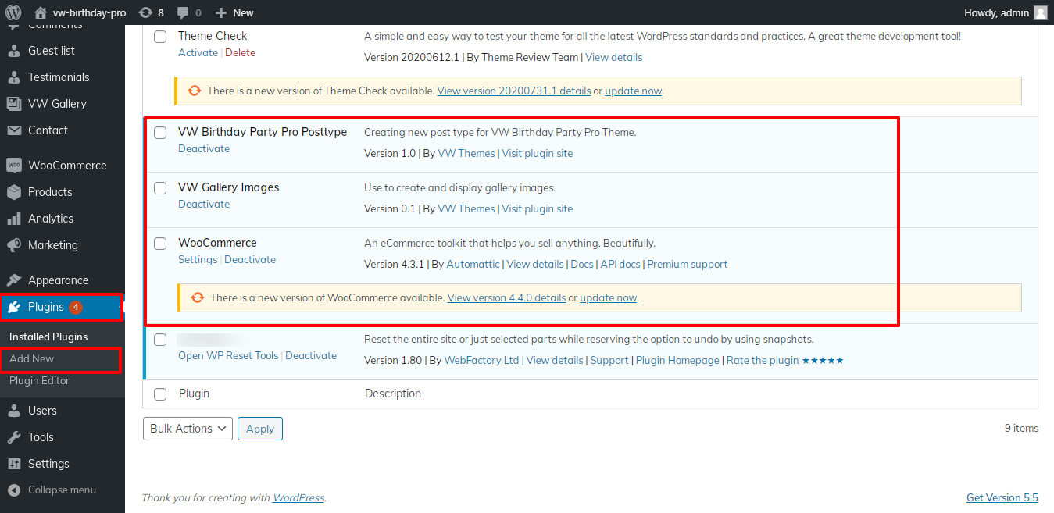Click WooCommerce update now link
This screenshot has width=1054, height=513.
pos(608,297)
